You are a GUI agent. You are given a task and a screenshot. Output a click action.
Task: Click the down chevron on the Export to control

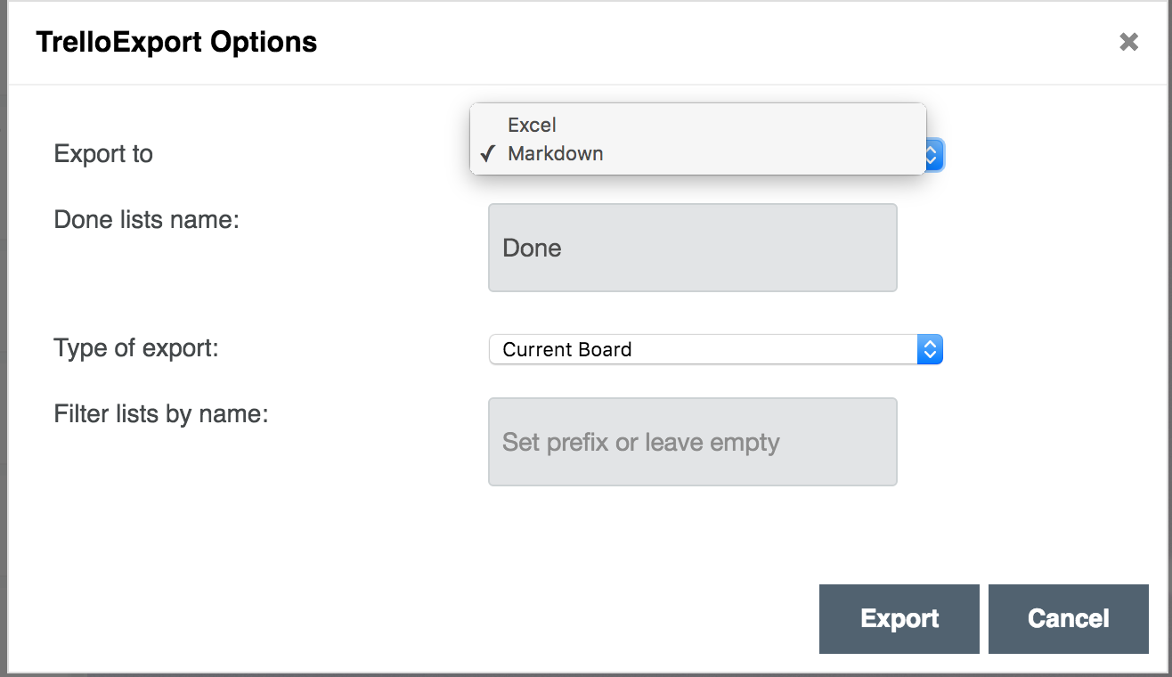tap(932, 159)
